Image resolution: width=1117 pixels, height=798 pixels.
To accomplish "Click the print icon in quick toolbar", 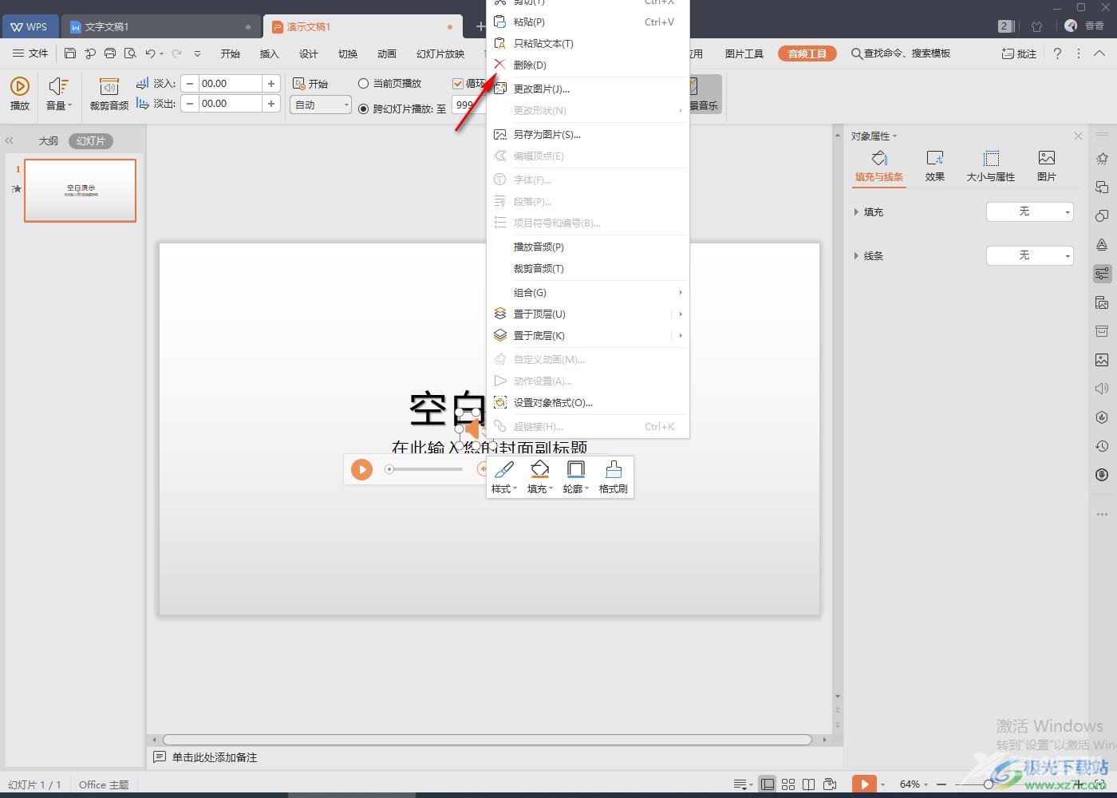I will point(110,53).
